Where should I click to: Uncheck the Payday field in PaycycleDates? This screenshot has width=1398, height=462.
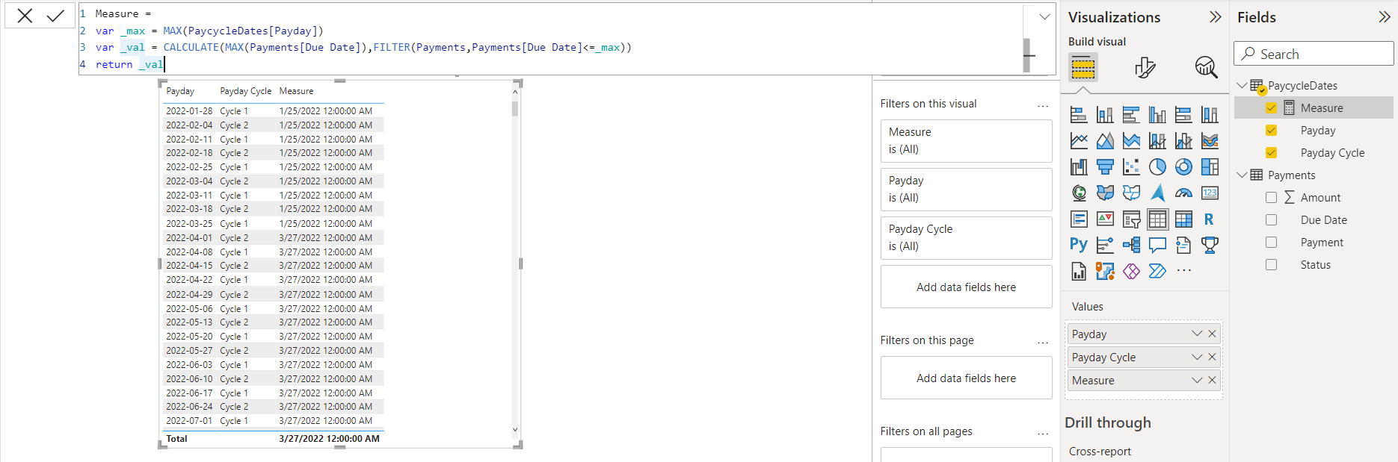(1271, 130)
